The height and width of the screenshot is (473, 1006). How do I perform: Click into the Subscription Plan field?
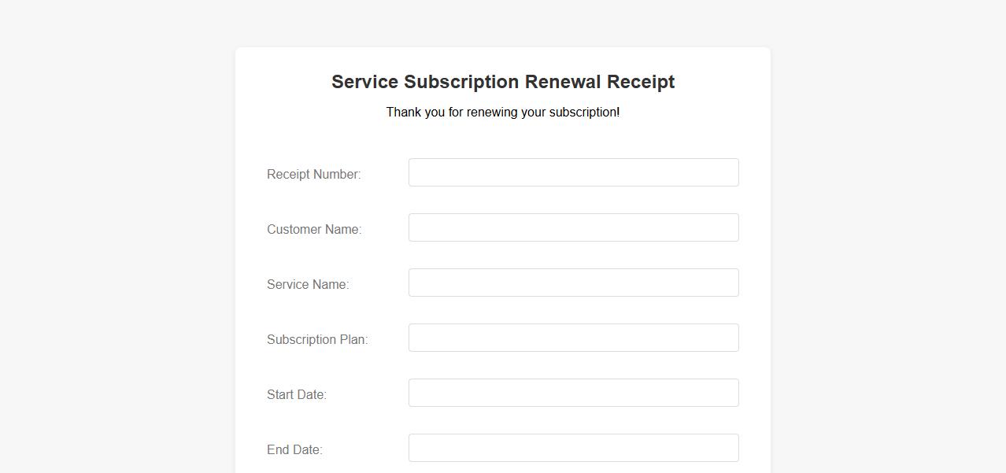tap(573, 338)
